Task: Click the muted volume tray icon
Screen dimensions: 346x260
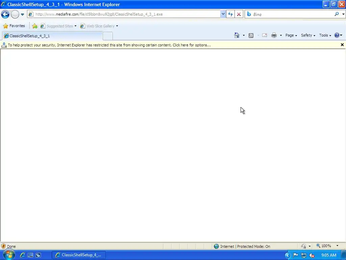Action: coord(312,255)
